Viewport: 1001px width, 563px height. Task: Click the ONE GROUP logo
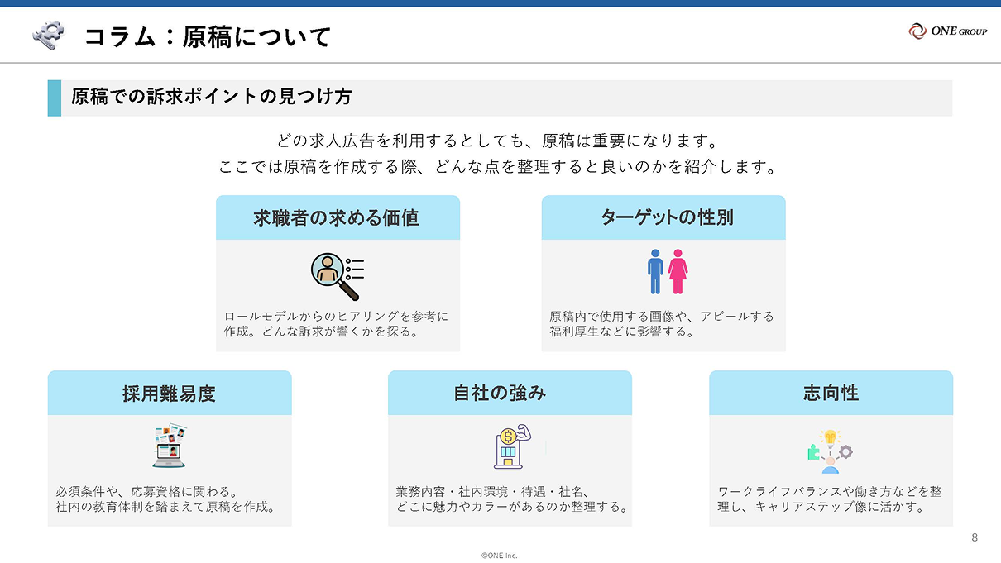(x=948, y=31)
